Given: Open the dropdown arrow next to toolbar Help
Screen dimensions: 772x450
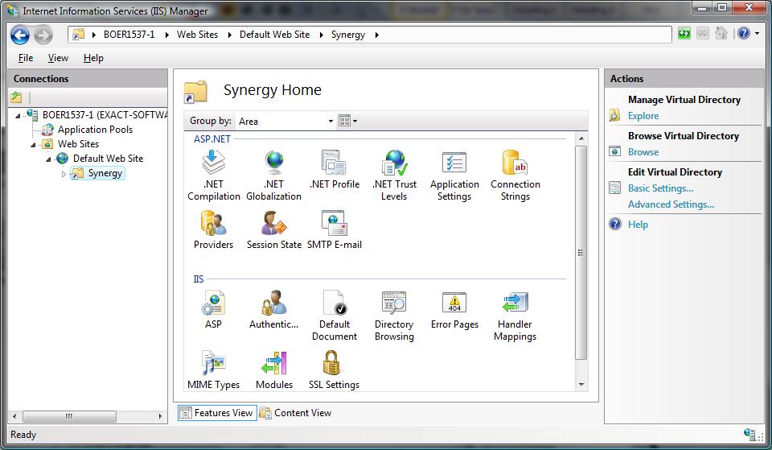Looking at the screenshot, I should pos(758,34).
